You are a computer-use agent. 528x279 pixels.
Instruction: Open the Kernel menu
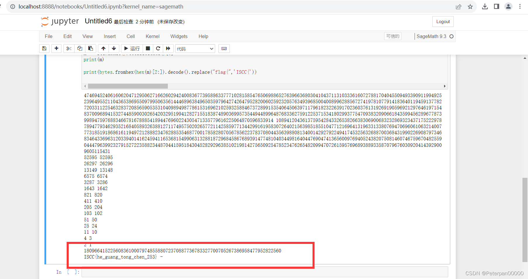153,36
